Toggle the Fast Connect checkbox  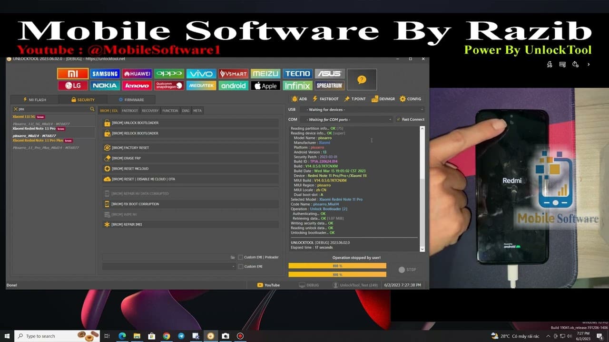pyautogui.click(x=398, y=119)
